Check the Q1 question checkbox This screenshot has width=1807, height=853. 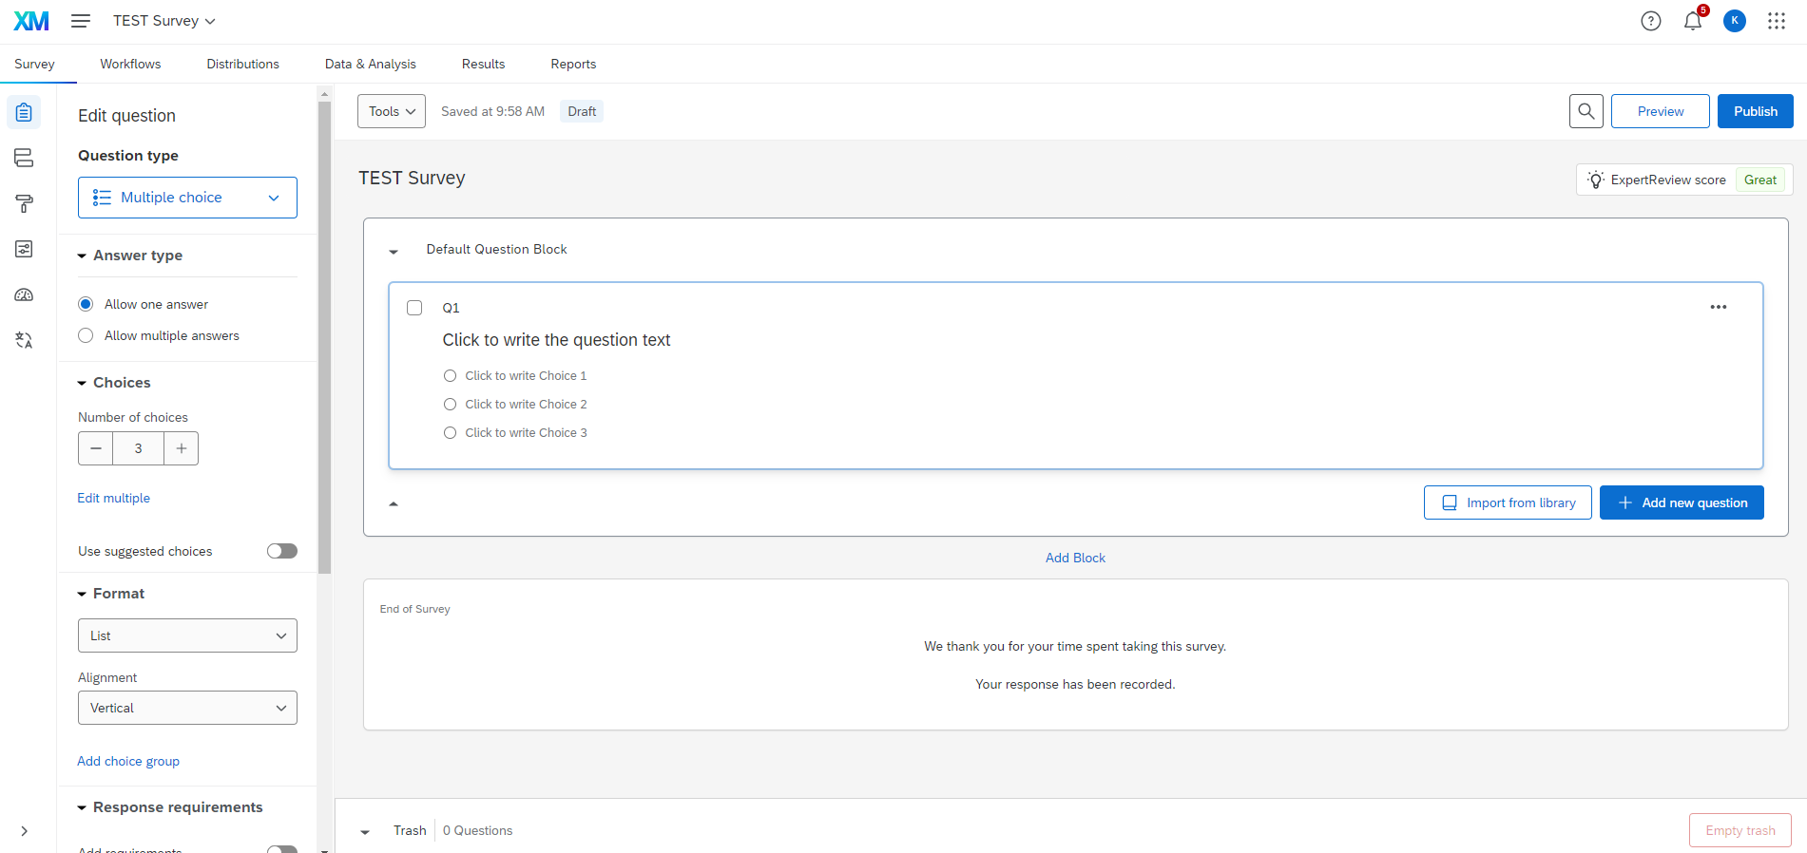[x=414, y=308]
